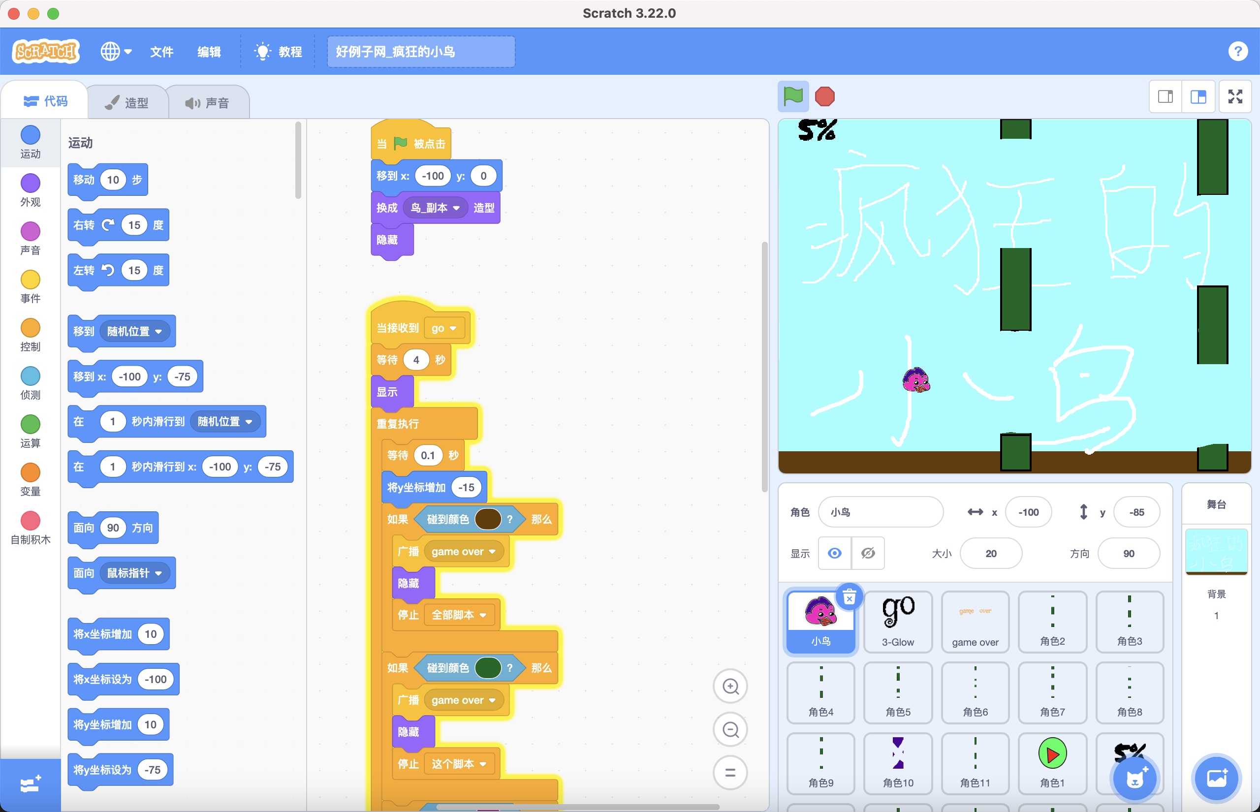
Task: Select the 3-Glow sprite thumbnail
Action: tap(898, 621)
